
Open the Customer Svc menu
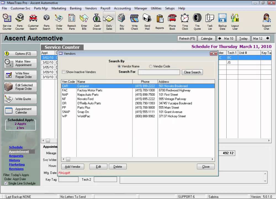tap(20, 8)
